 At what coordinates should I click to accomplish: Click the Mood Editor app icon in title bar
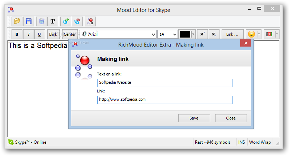tap(11, 10)
